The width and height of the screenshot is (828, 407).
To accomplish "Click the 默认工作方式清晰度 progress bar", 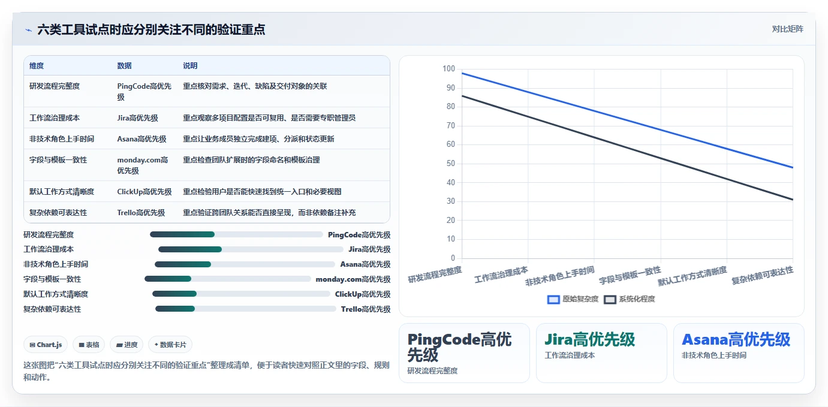I will point(241,294).
